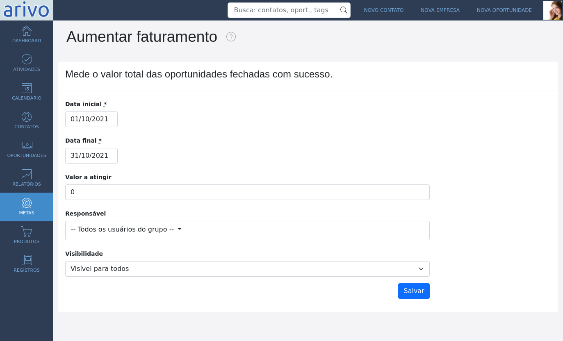Open the Calendário icon in sidebar

(27, 88)
